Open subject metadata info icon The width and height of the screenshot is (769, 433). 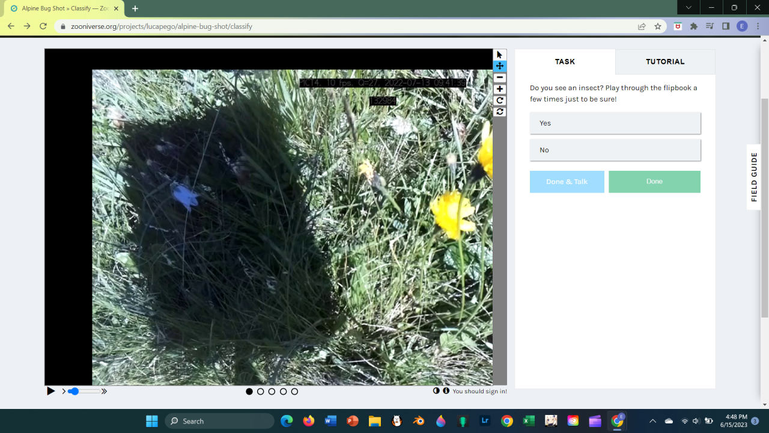click(x=446, y=391)
